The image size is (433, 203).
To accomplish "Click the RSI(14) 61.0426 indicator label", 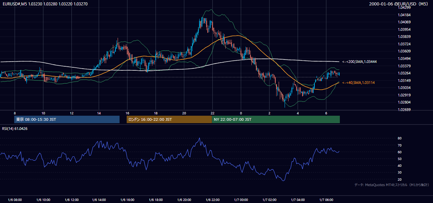I will click(x=15, y=129).
